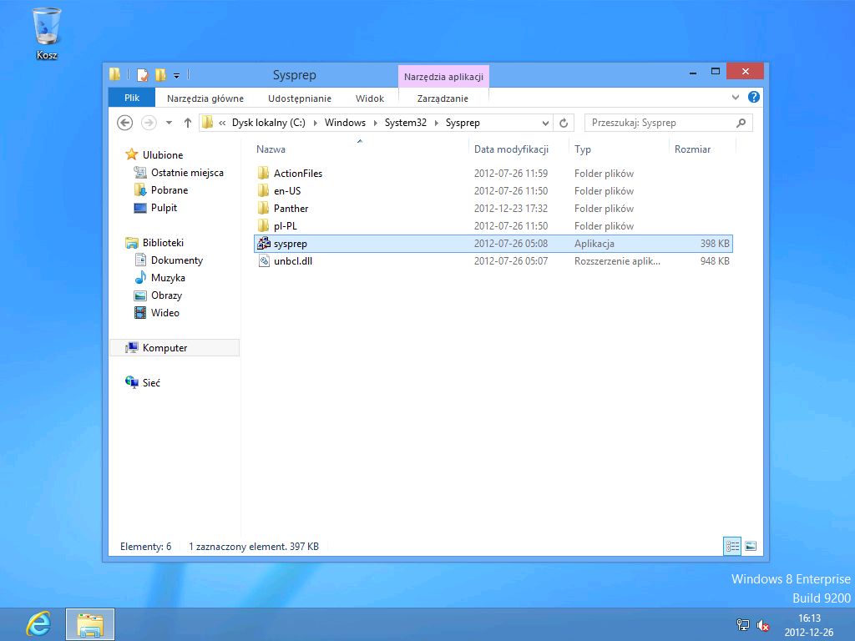Image resolution: width=855 pixels, height=641 pixels.
Task: Open the Customize Quick Access Toolbar arrow
Action: [x=177, y=75]
